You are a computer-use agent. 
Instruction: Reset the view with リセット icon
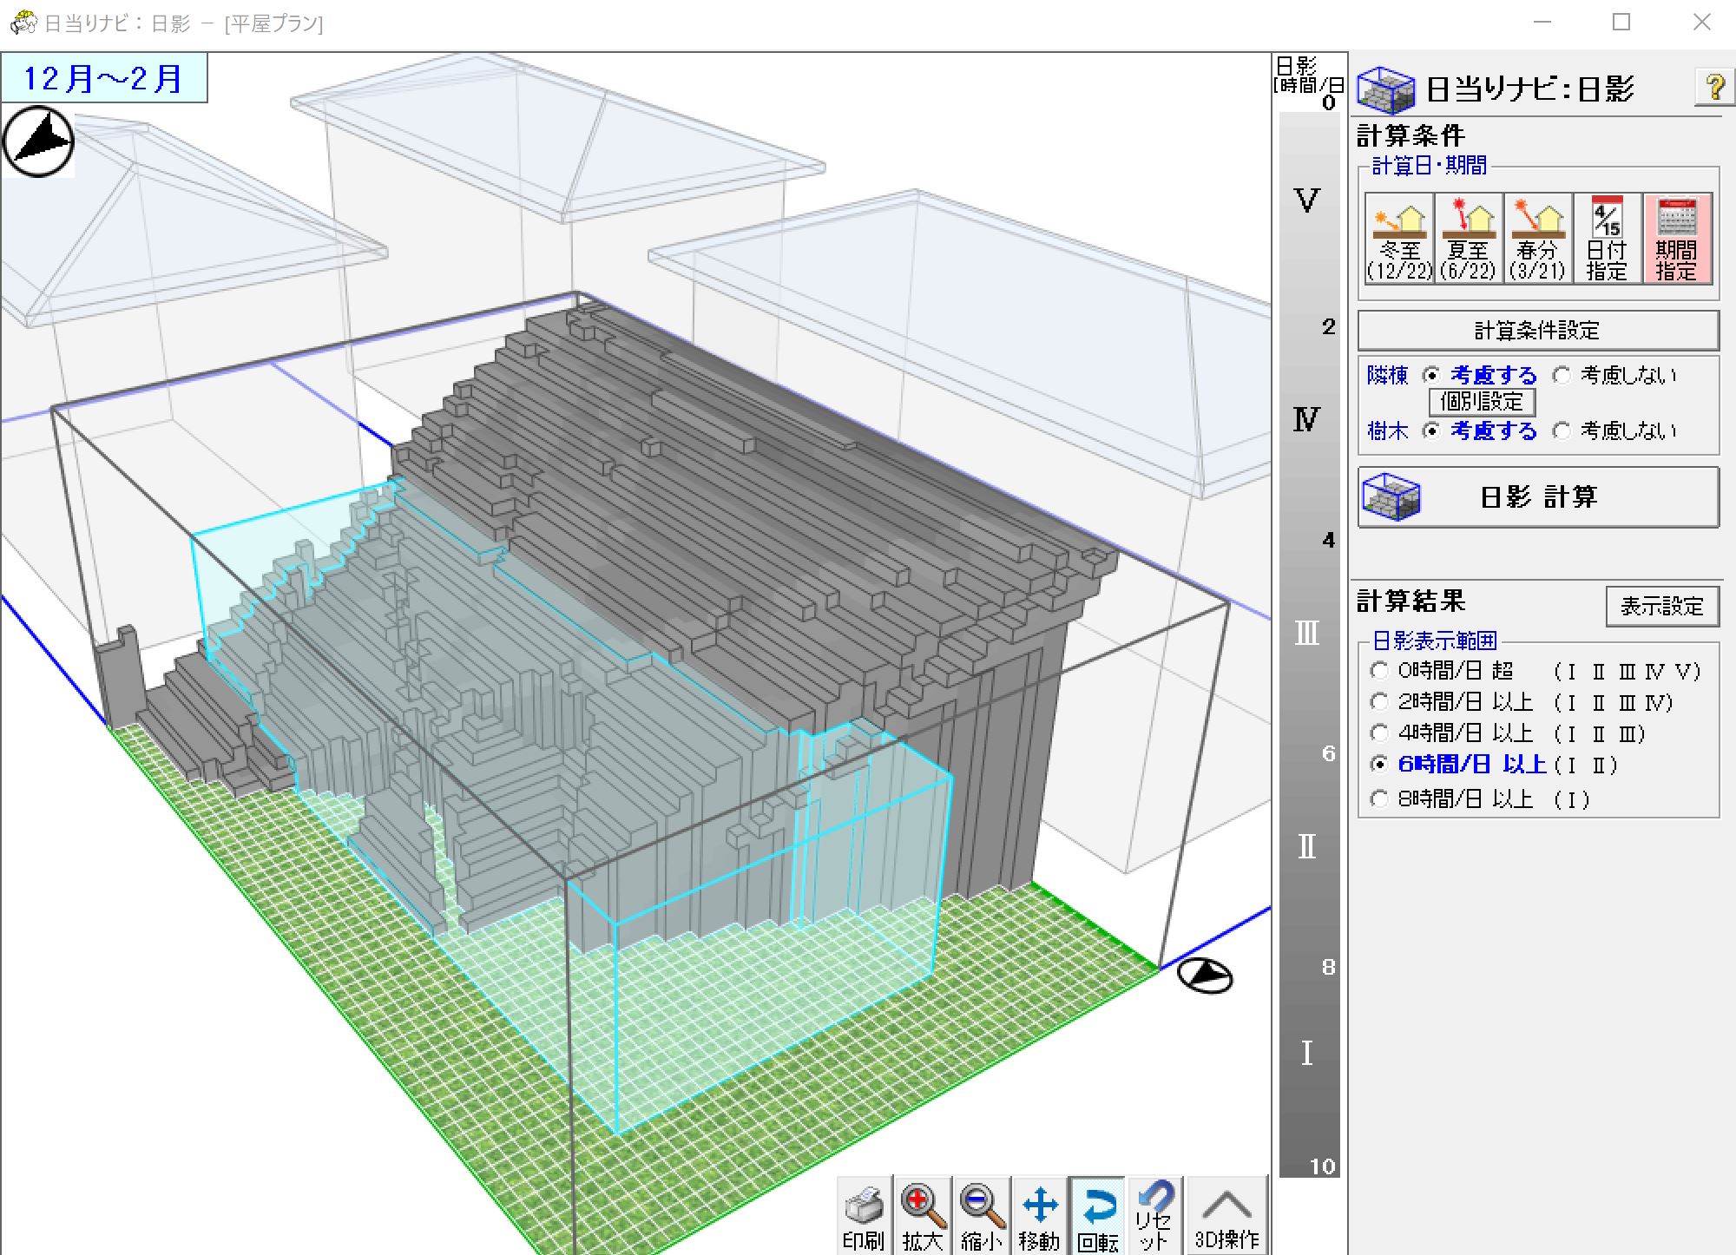click(x=1155, y=1215)
